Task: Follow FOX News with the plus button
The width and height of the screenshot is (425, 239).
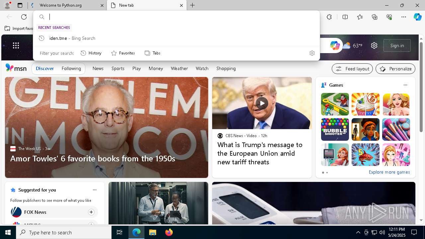Action: pos(91,212)
